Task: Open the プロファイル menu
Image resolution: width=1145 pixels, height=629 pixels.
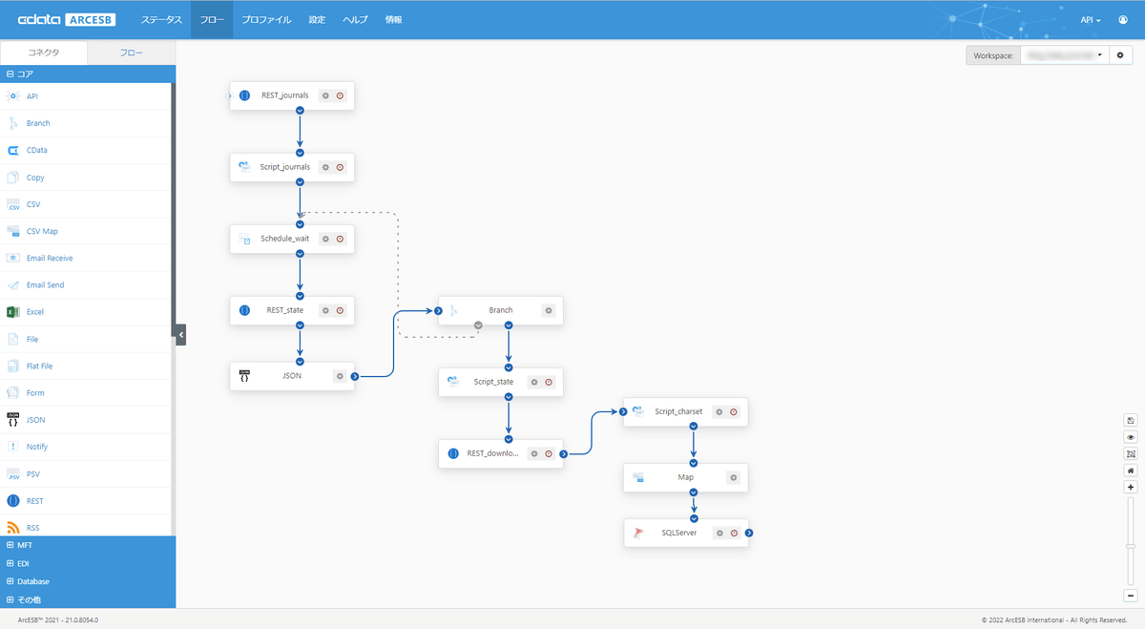Action: coord(266,20)
